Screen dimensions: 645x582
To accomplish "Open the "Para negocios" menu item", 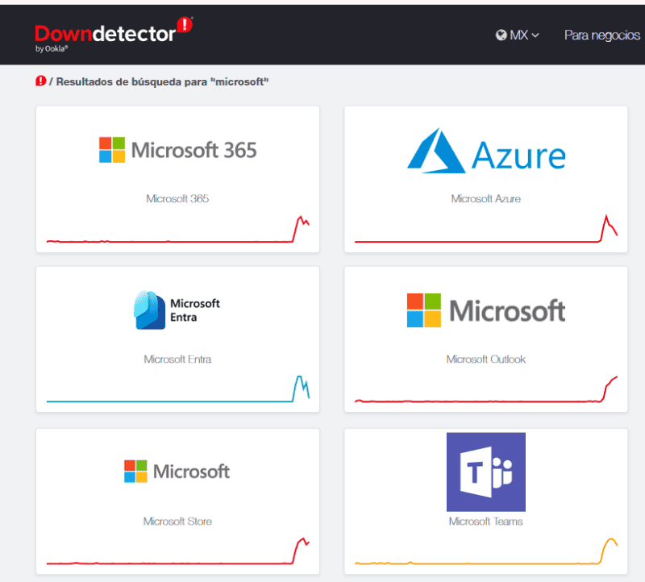I will pos(601,35).
